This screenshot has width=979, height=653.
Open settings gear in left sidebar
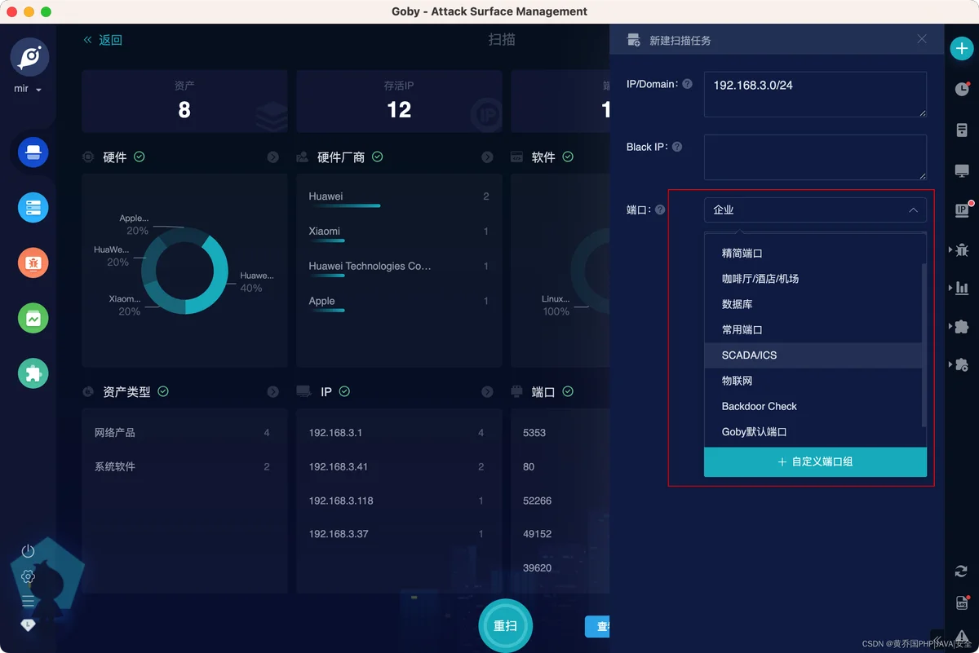click(x=28, y=576)
